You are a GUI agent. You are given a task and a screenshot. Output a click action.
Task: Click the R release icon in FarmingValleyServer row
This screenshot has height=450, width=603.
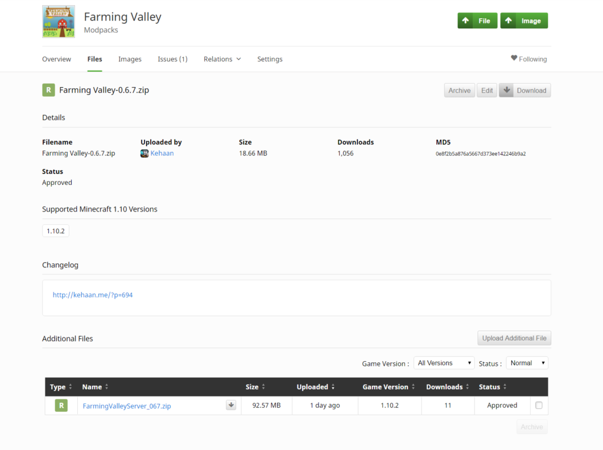[61, 405]
